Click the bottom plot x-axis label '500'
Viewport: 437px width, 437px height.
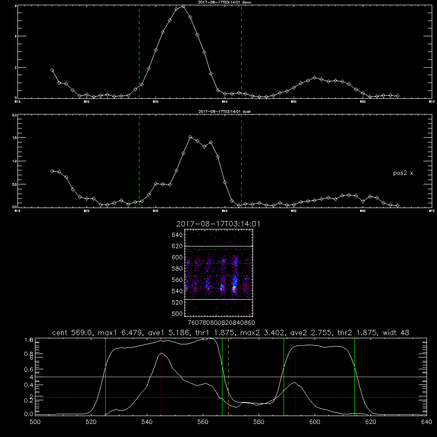(35, 422)
